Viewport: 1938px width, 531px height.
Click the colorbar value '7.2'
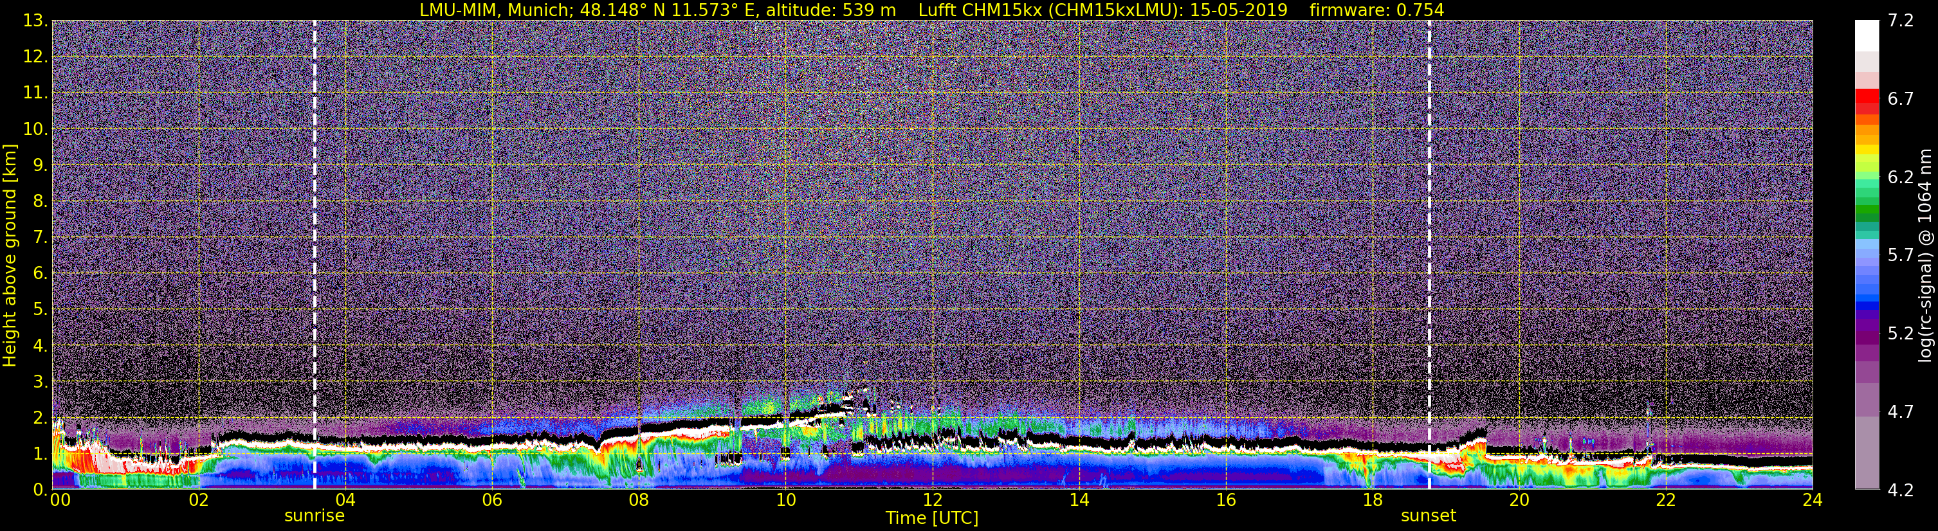click(1901, 21)
